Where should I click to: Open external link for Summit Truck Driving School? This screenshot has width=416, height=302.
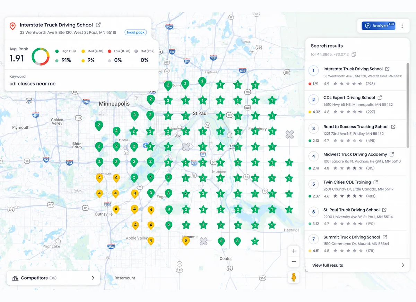click(x=385, y=237)
